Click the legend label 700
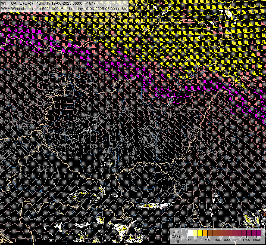Screen dimensions: 266x245 (x=217, y=240)
